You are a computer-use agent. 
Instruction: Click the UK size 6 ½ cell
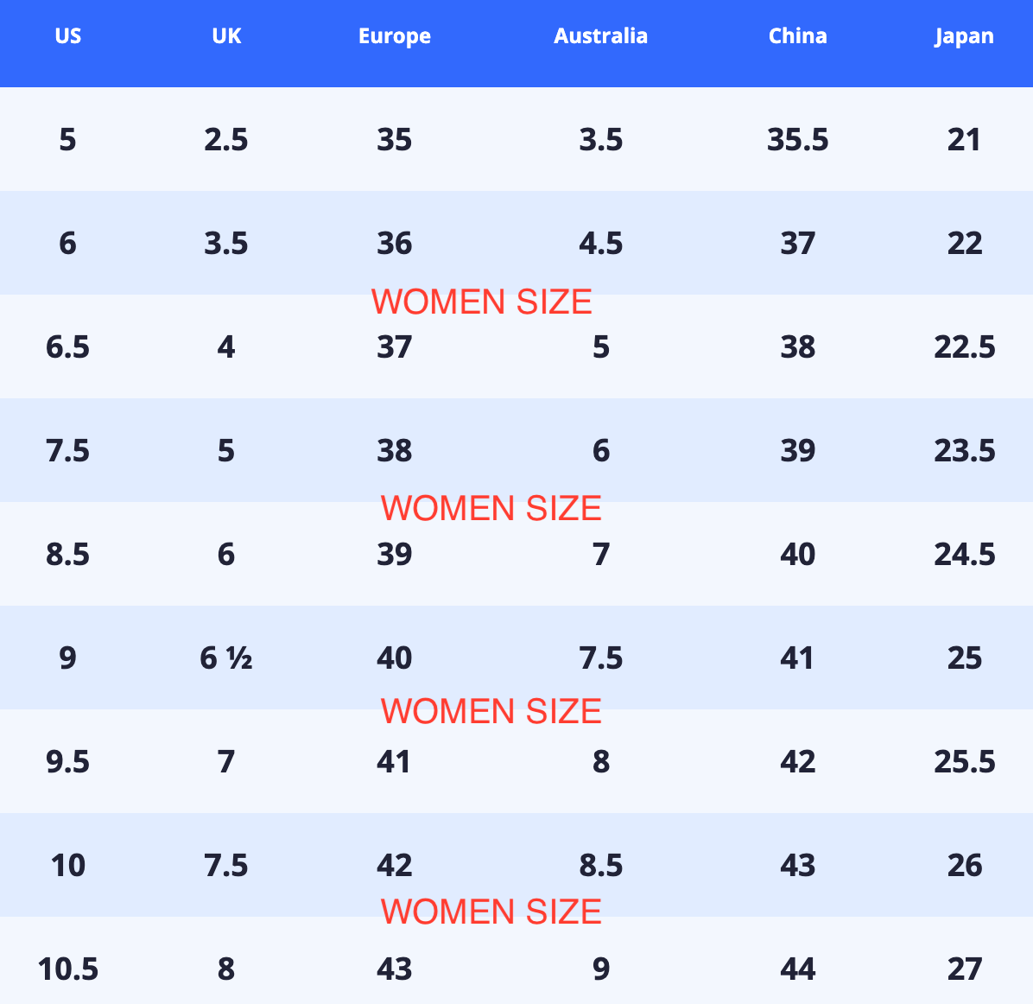[x=226, y=658]
